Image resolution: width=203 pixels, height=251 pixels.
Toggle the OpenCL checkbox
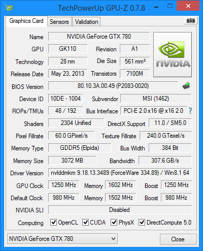(53, 222)
